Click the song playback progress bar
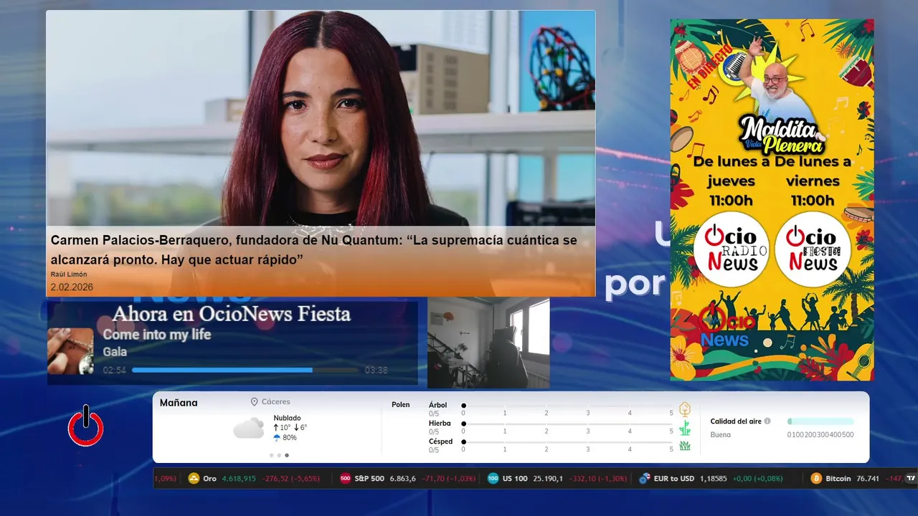 245,371
